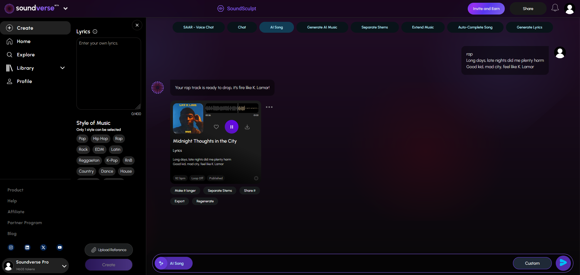
Task: Click the Invite and Earn button
Action: 486,8
